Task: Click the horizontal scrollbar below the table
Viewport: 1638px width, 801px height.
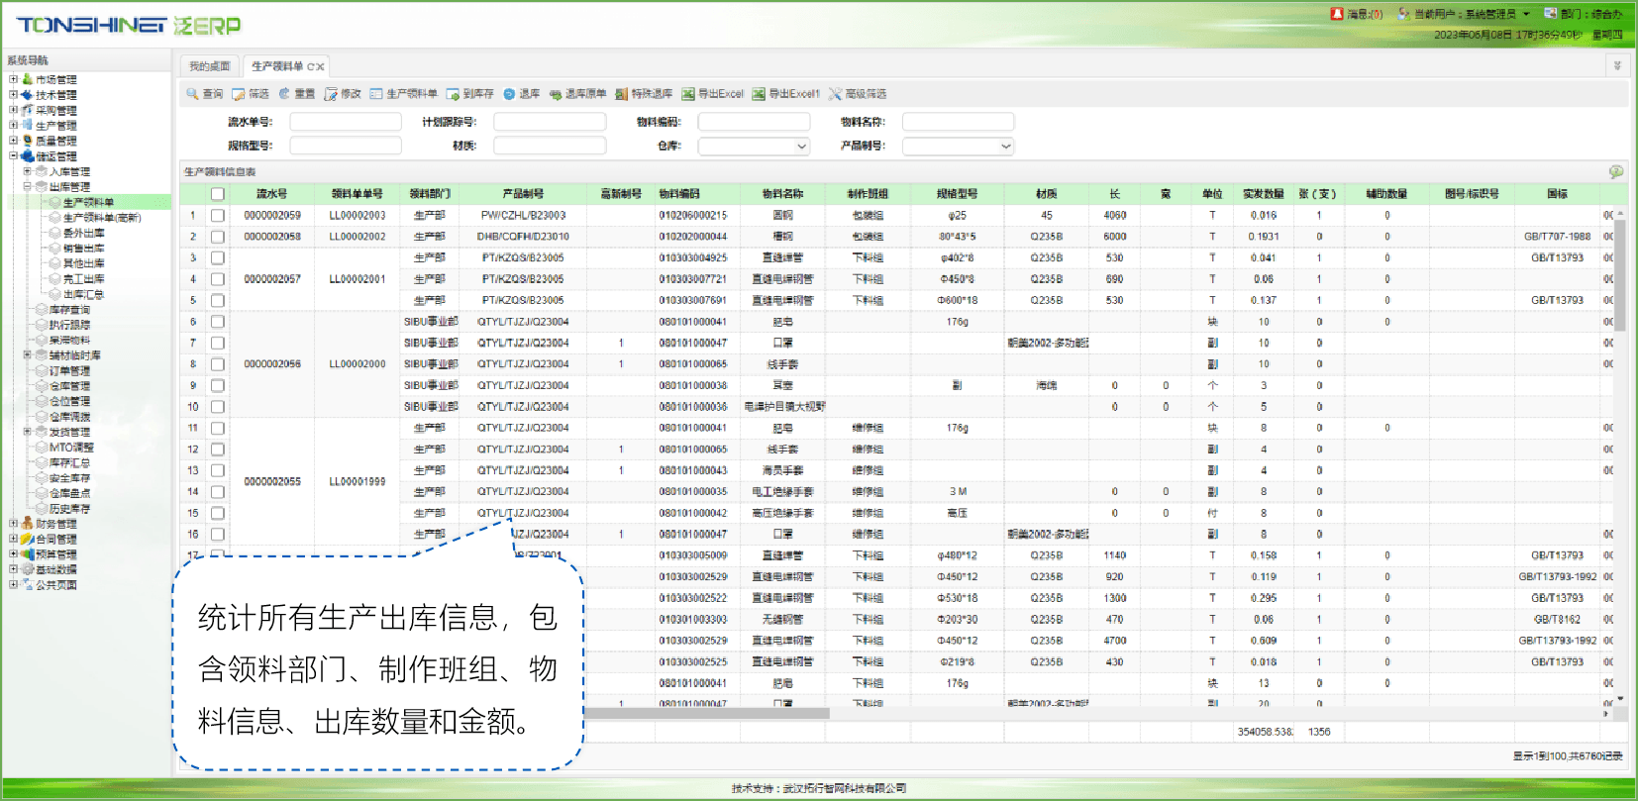Action: click(x=706, y=713)
